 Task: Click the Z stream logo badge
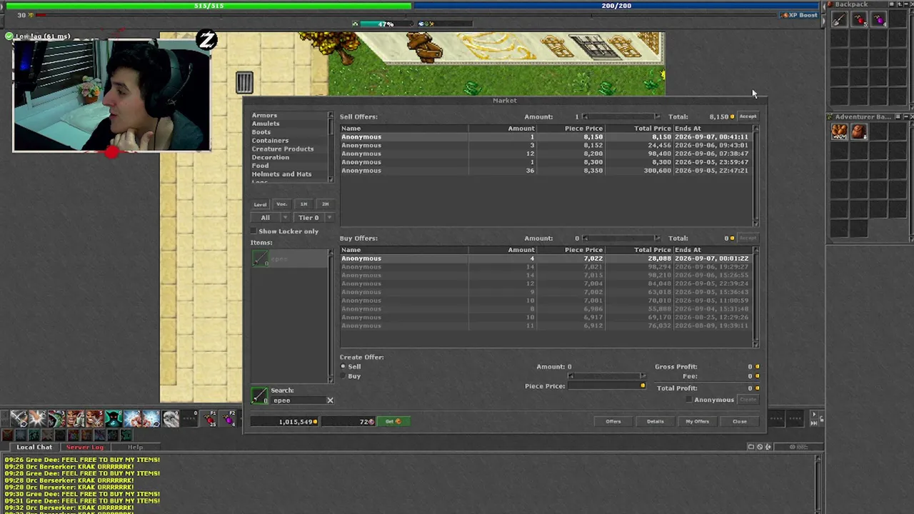pyautogui.click(x=206, y=41)
